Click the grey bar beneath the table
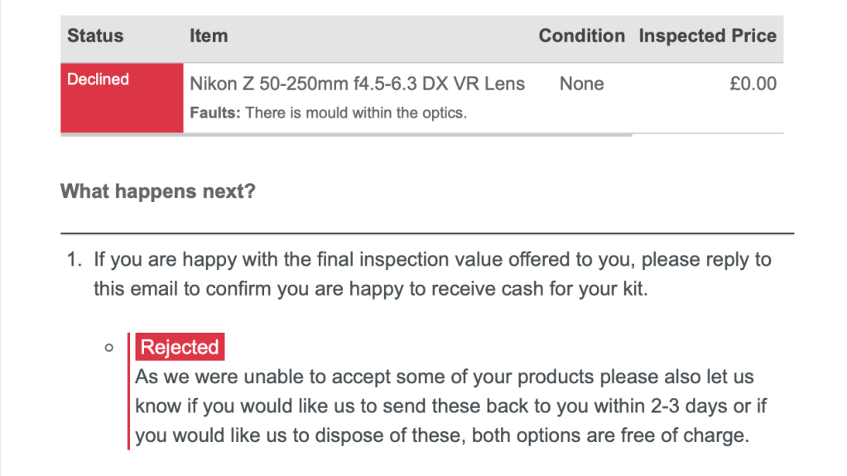The width and height of the screenshot is (847, 476). point(346,134)
